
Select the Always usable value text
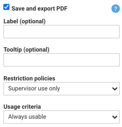click(27, 117)
